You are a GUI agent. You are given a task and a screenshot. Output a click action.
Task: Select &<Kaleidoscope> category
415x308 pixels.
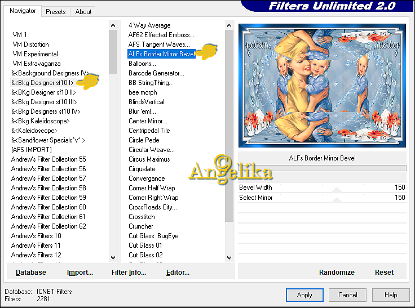34,131
